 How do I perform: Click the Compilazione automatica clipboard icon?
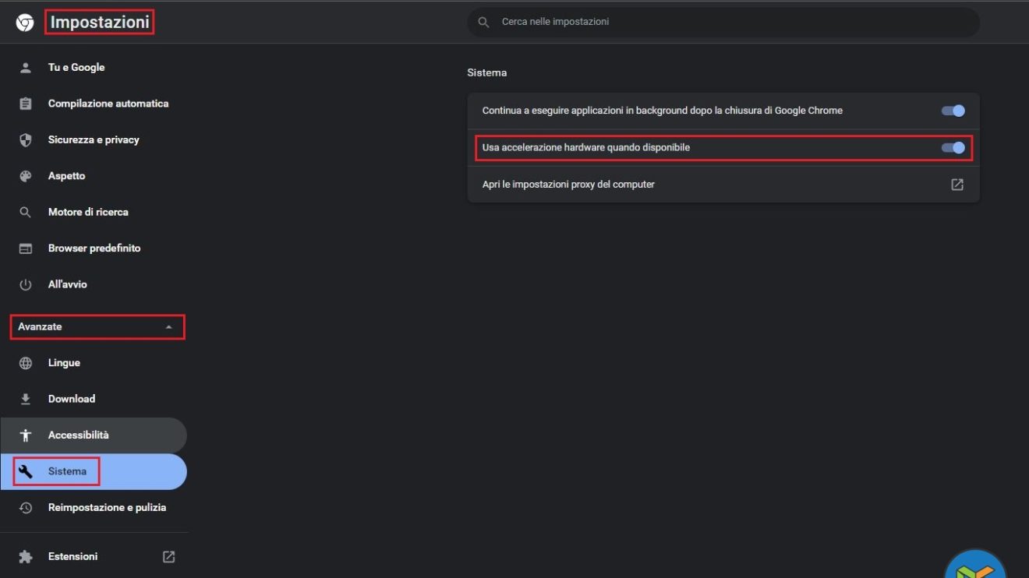tap(26, 104)
